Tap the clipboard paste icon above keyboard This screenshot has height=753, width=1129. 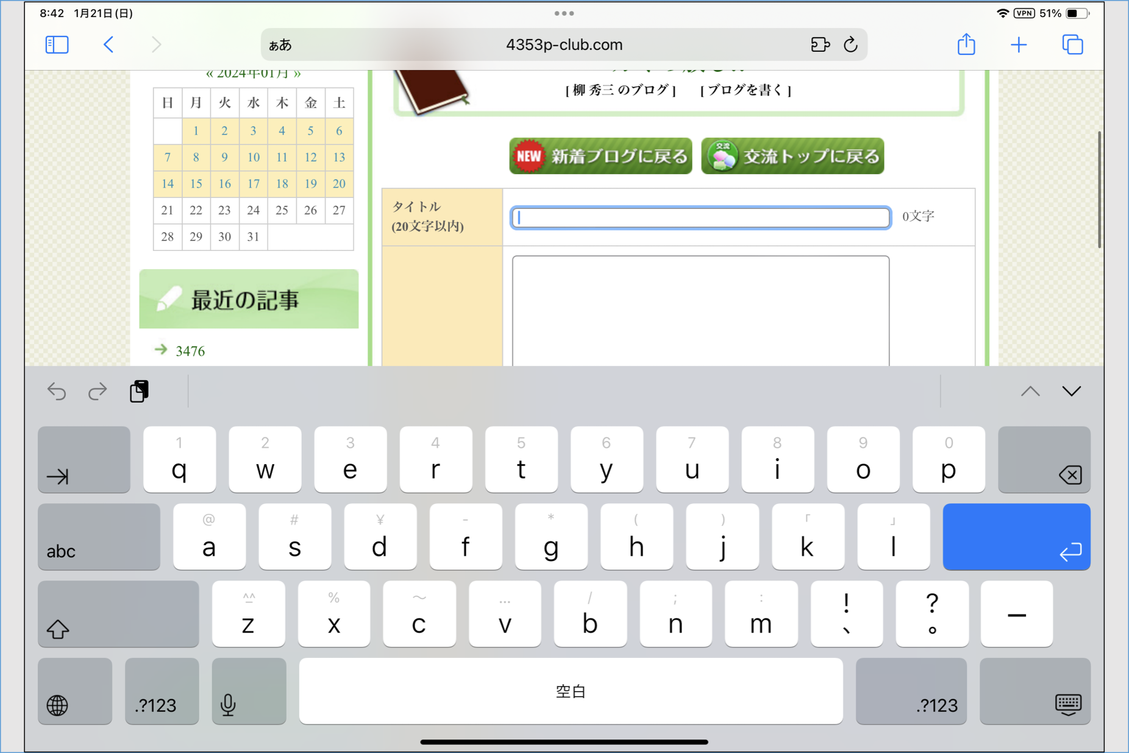coord(139,391)
